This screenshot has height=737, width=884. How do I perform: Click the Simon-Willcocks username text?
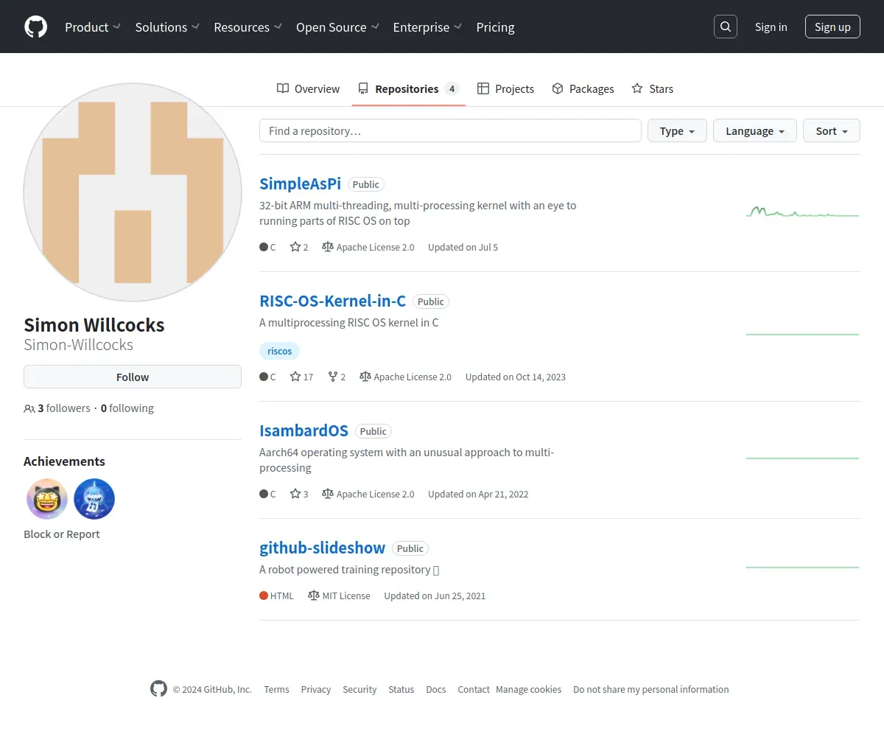pos(78,345)
